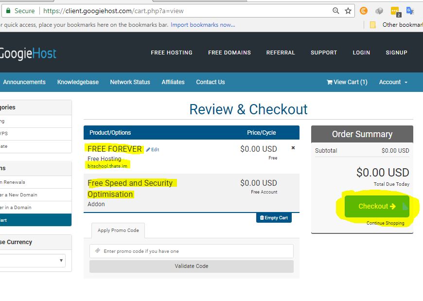Click SIGNUP in the header

pos(396,53)
